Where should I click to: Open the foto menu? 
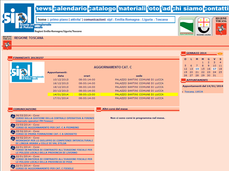153,9
